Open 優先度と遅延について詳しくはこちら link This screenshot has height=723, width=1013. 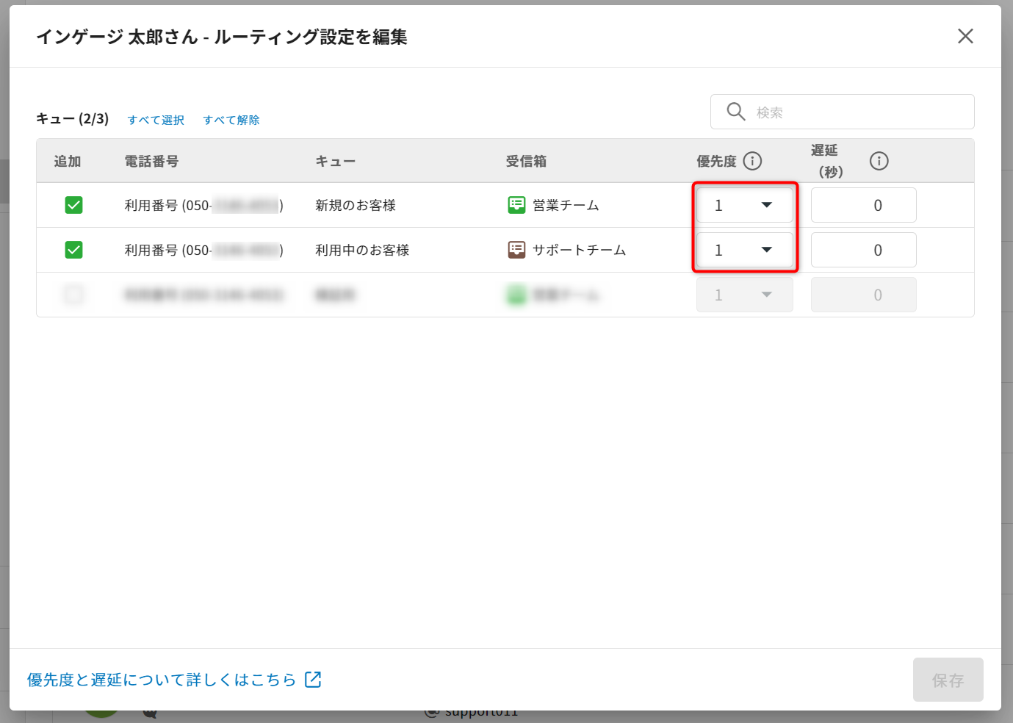coord(162,680)
